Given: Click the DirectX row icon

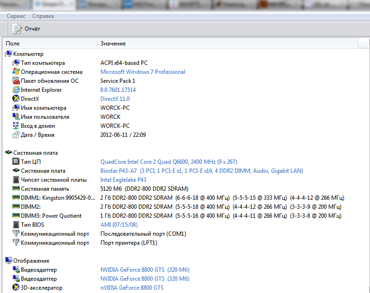Looking at the screenshot, I should 16,98.
